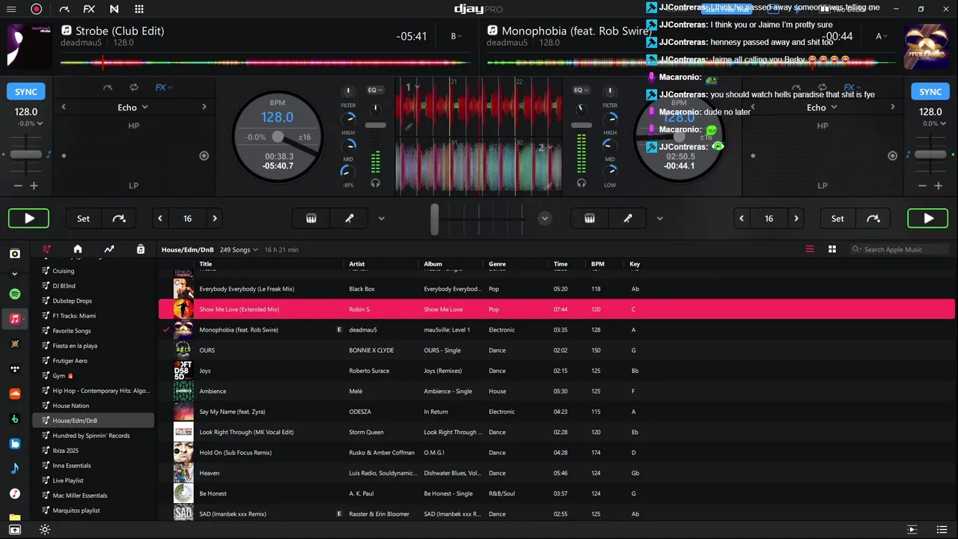The image size is (958, 539).
Task: Open the Neural Mix panel button
Action: tap(114, 9)
